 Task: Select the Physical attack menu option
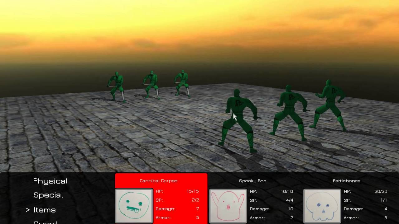50,181
